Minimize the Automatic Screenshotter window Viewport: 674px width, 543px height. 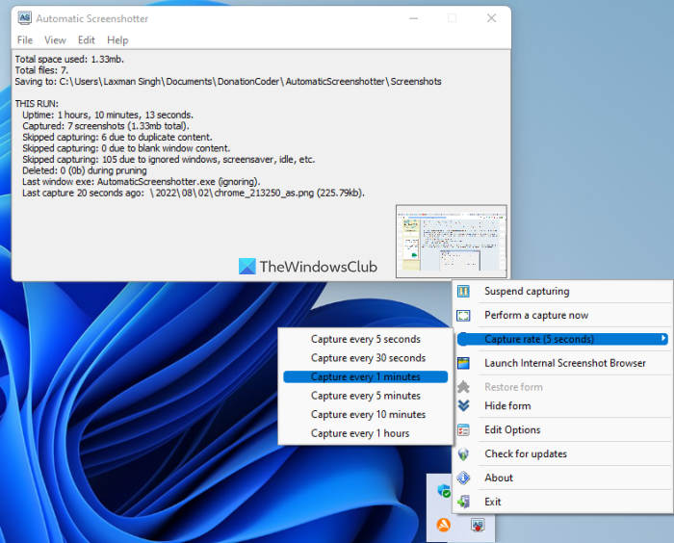(413, 18)
